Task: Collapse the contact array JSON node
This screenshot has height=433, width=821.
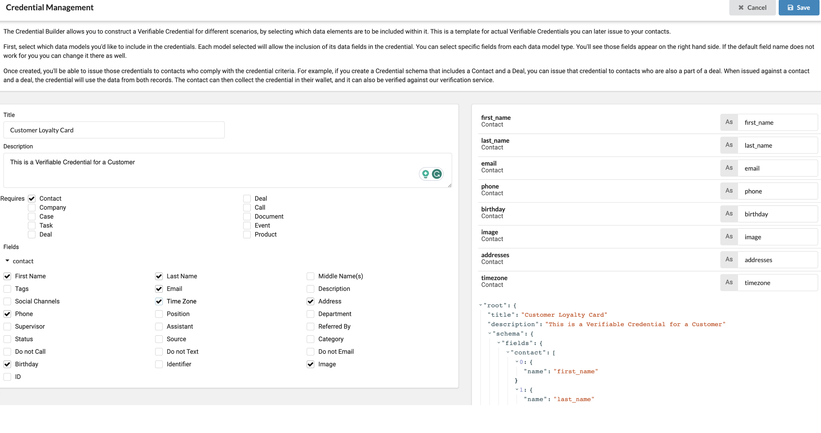Action: point(508,352)
